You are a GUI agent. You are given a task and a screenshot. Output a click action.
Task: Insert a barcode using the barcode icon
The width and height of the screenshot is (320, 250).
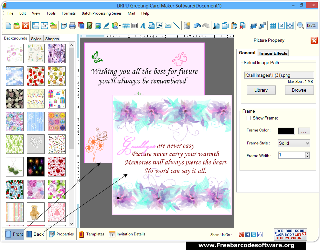[134, 26]
